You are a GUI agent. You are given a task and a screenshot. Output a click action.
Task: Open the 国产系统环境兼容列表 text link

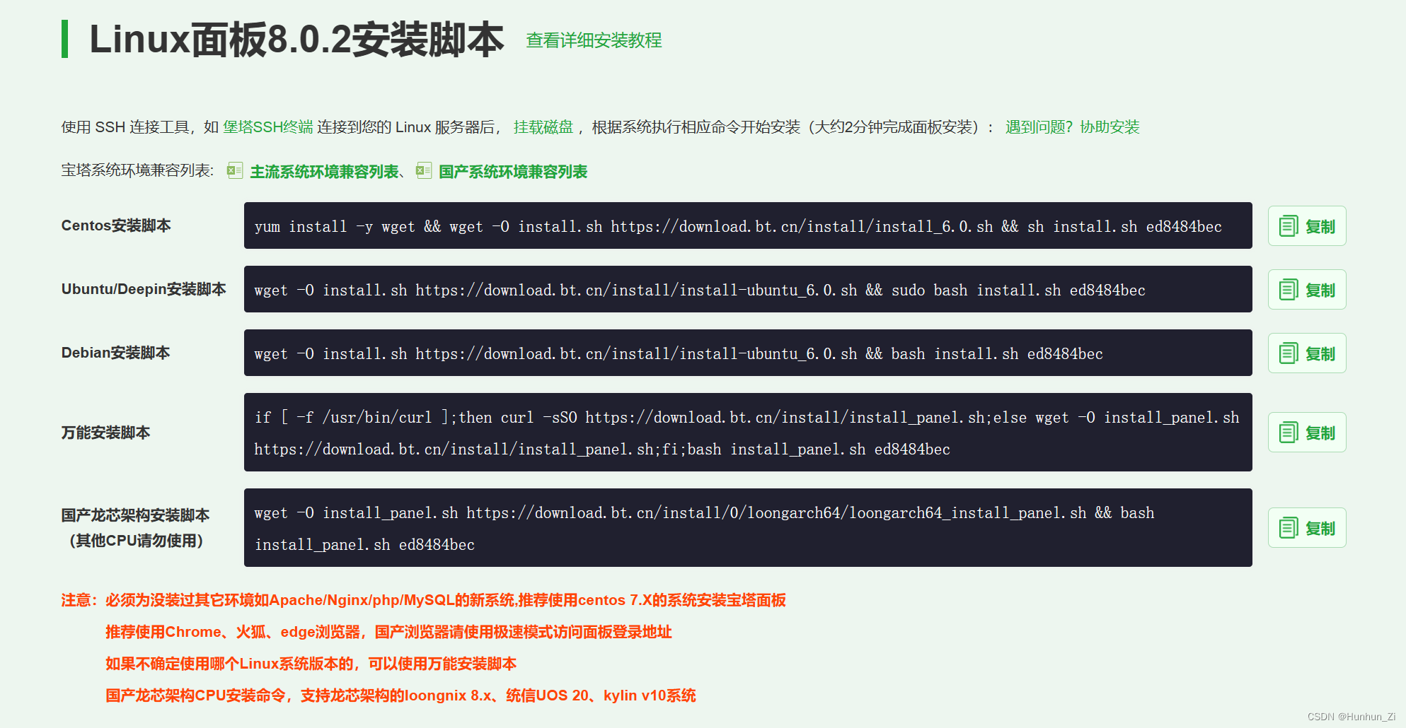pos(513,171)
